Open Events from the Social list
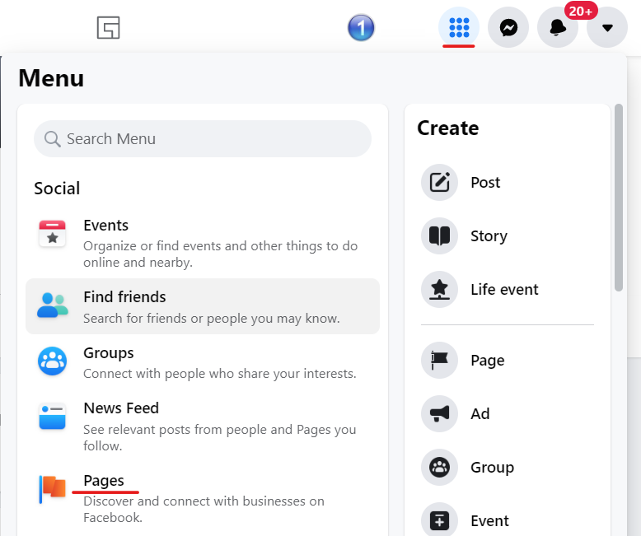 point(105,226)
